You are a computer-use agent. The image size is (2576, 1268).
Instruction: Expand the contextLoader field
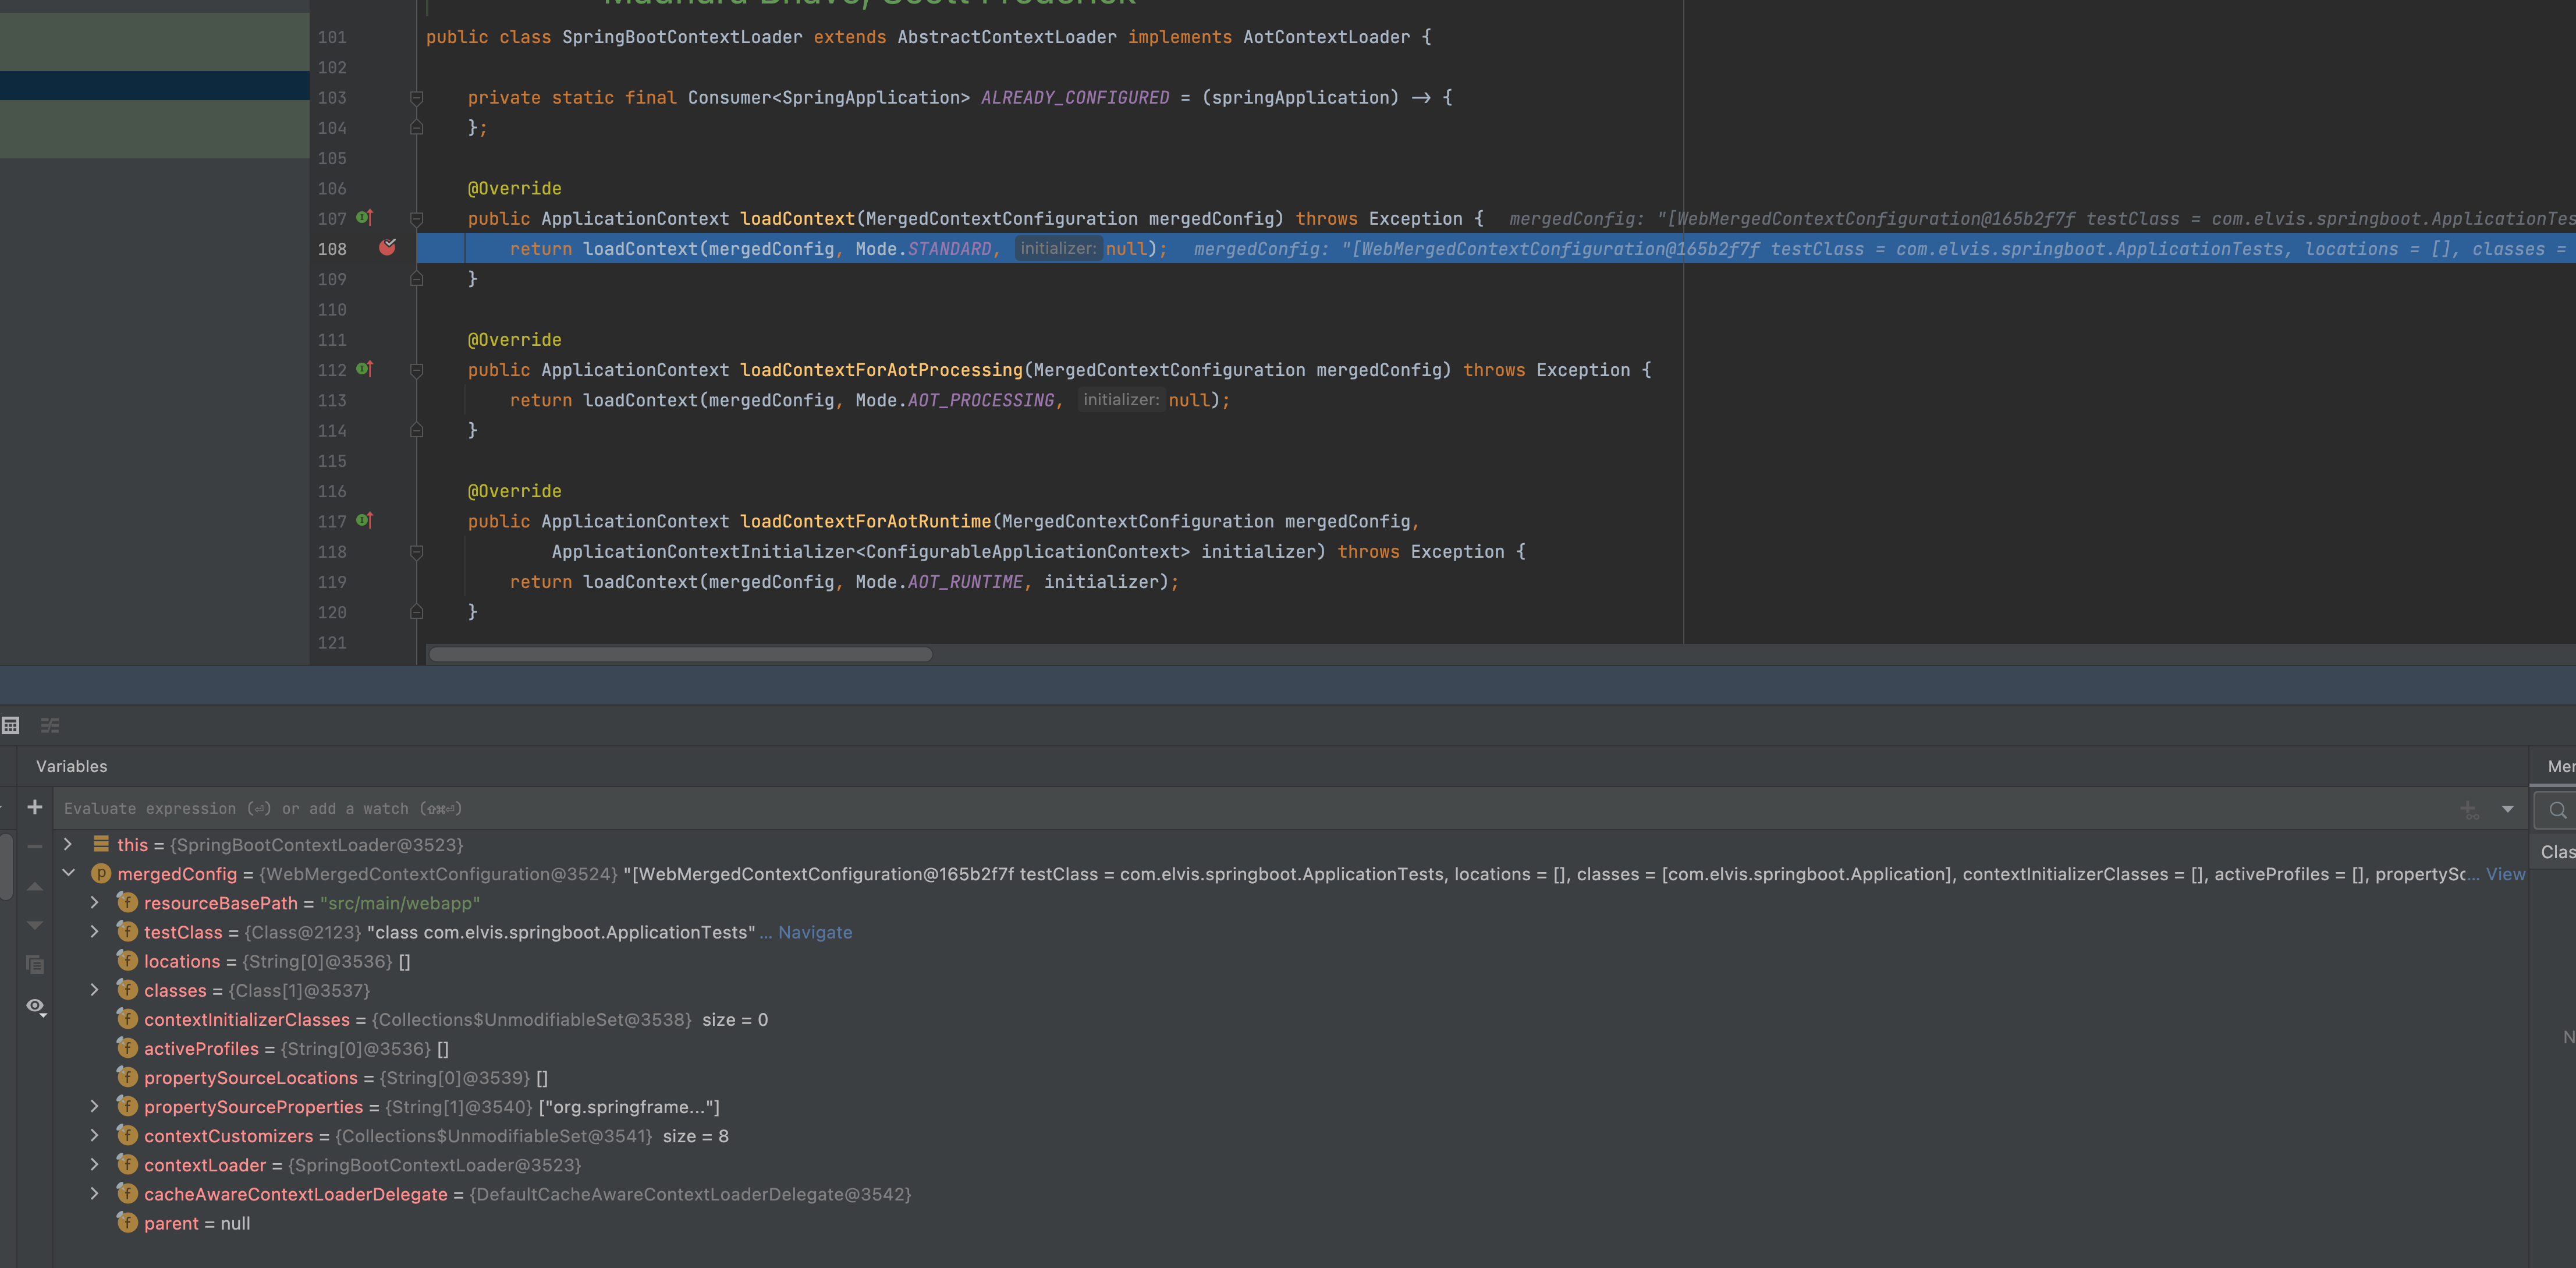(94, 1164)
